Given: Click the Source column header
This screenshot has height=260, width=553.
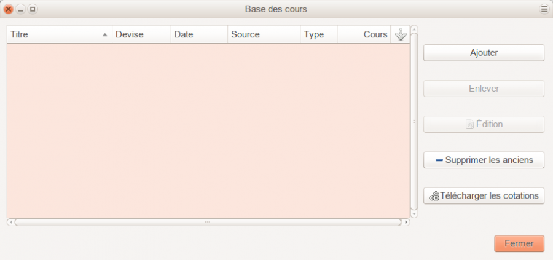Looking at the screenshot, I should [x=263, y=34].
